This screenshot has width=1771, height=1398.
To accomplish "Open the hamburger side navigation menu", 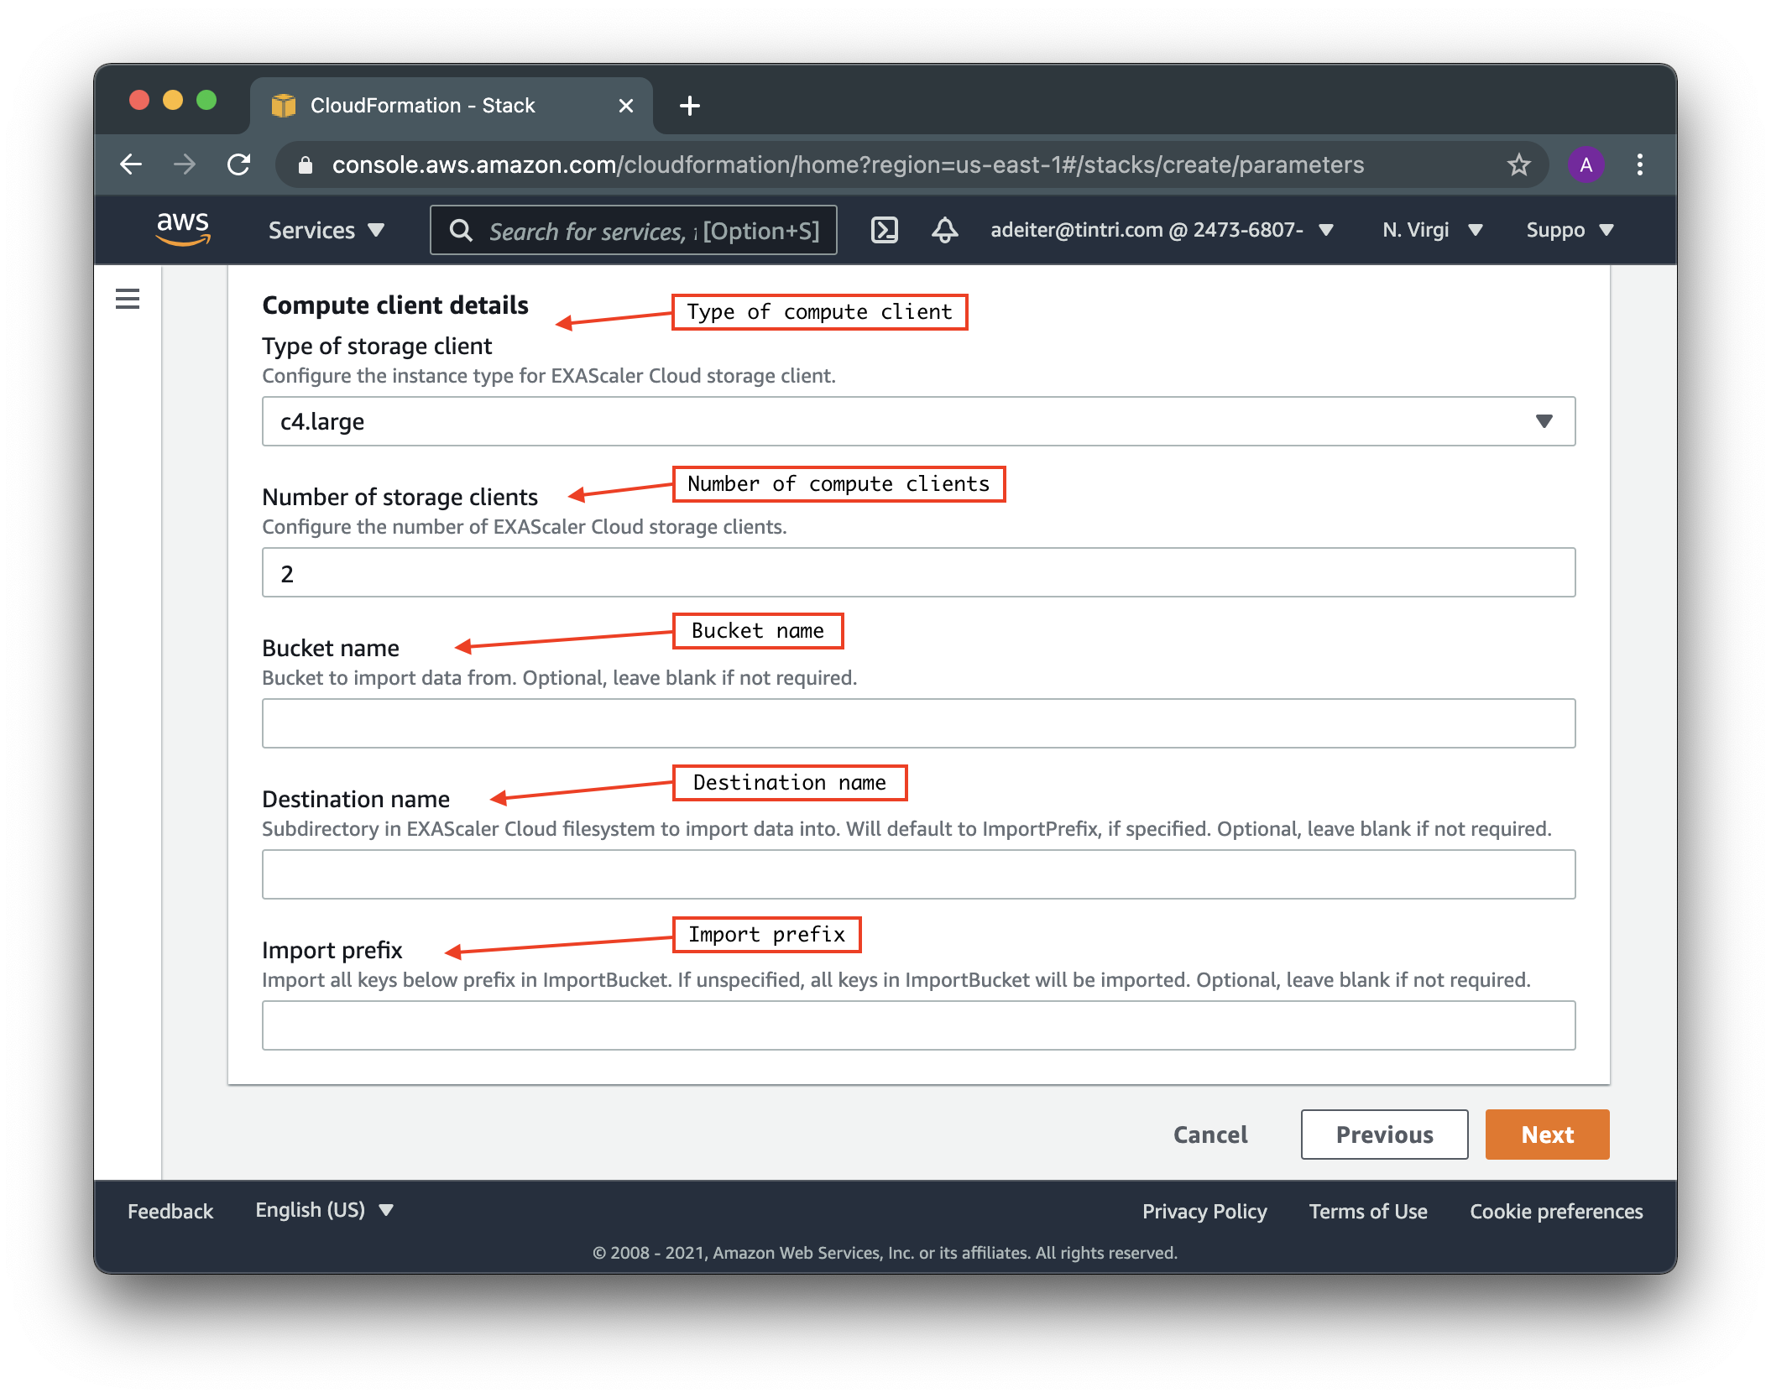I will point(128,299).
